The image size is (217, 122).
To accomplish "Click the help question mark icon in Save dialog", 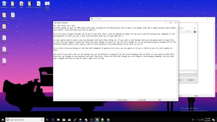I will [x=195, y=32].
